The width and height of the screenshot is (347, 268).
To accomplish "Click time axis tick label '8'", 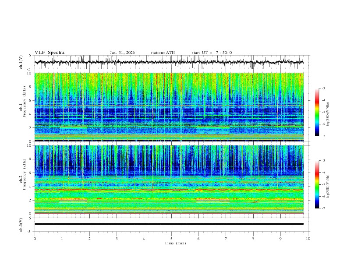I will click(253, 239).
